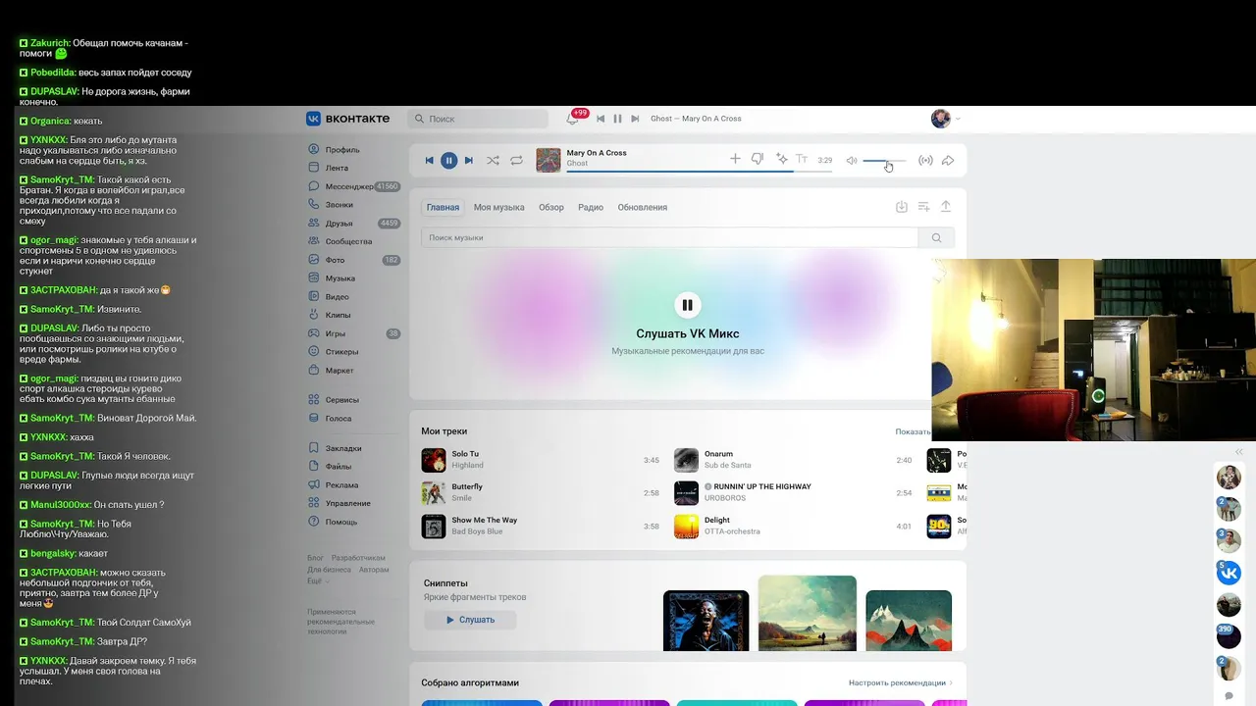Show similar tracks via sparkle icon

click(x=782, y=159)
